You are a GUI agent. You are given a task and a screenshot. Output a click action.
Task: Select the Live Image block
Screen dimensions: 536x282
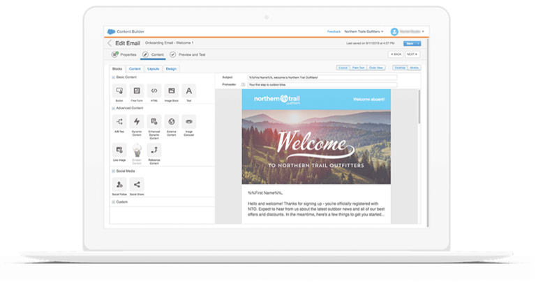point(119,150)
